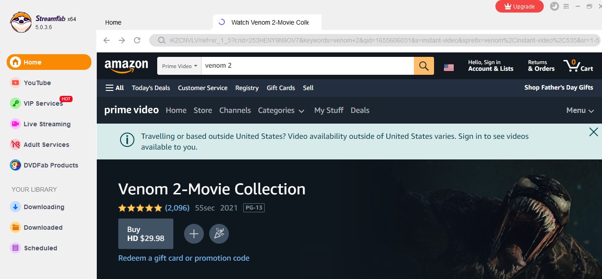Open the Home sidebar section
The image size is (602, 279).
point(49,62)
